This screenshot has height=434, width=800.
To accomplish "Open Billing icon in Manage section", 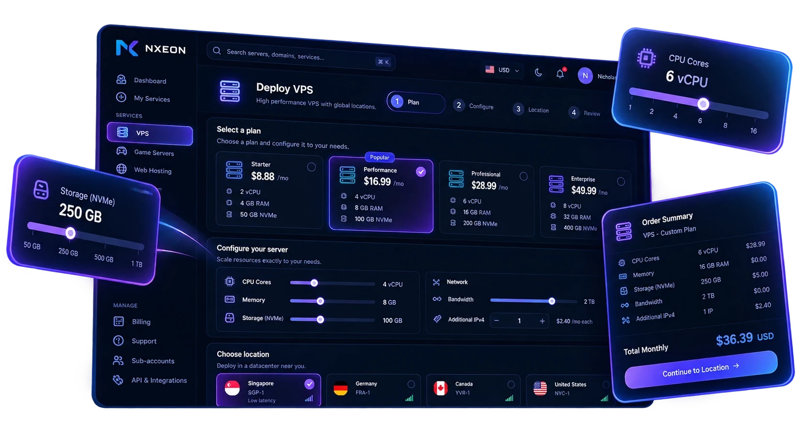I will [x=119, y=321].
